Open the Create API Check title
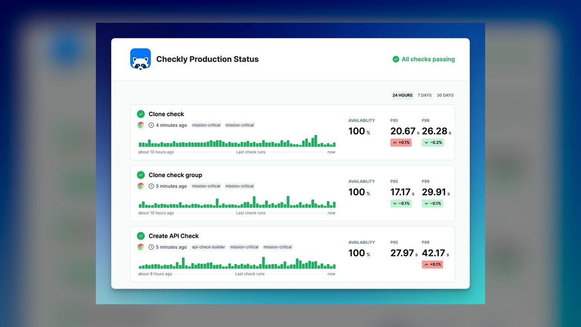The width and height of the screenshot is (581, 327). (x=174, y=236)
